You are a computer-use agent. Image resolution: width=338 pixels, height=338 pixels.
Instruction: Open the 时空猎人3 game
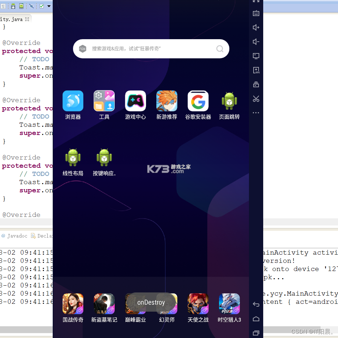(x=229, y=308)
